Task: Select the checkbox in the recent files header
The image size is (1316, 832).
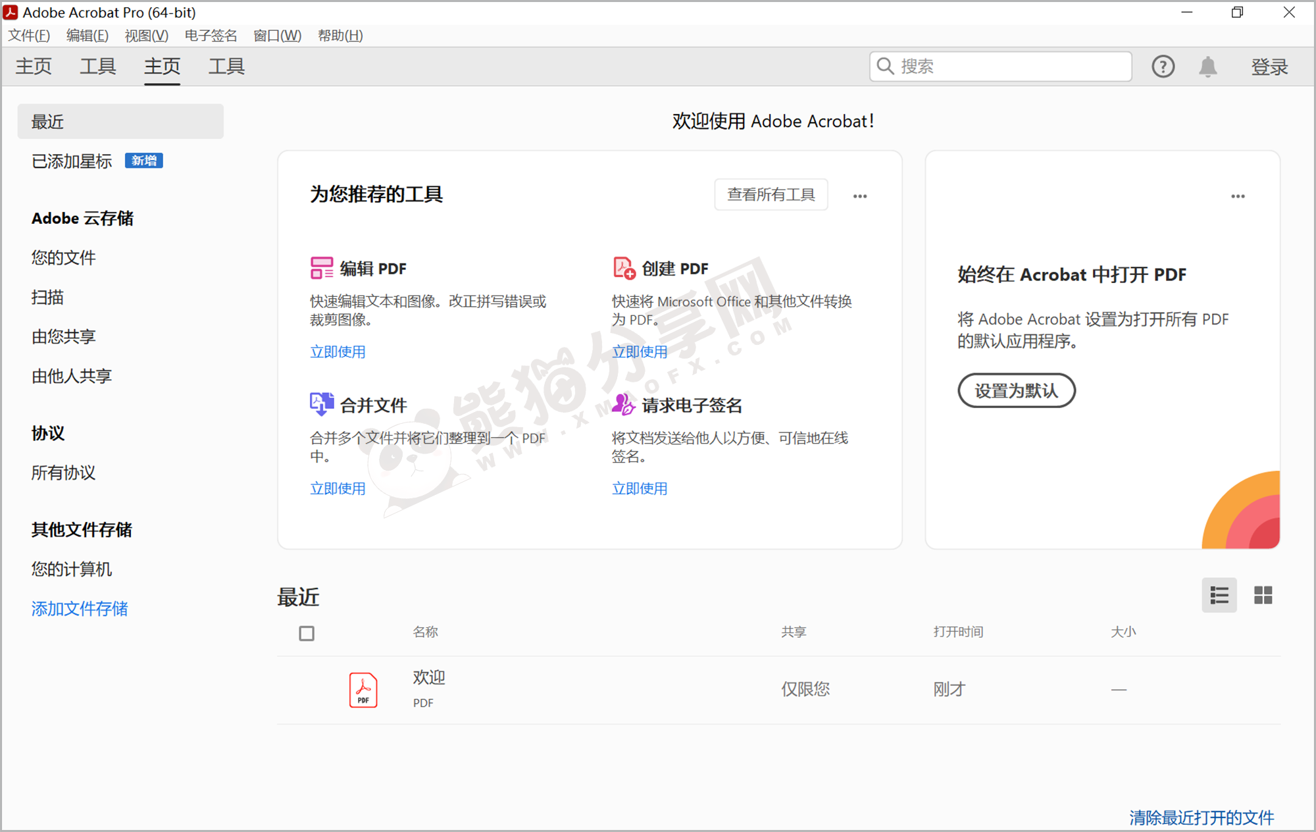Action: coord(307,633)
